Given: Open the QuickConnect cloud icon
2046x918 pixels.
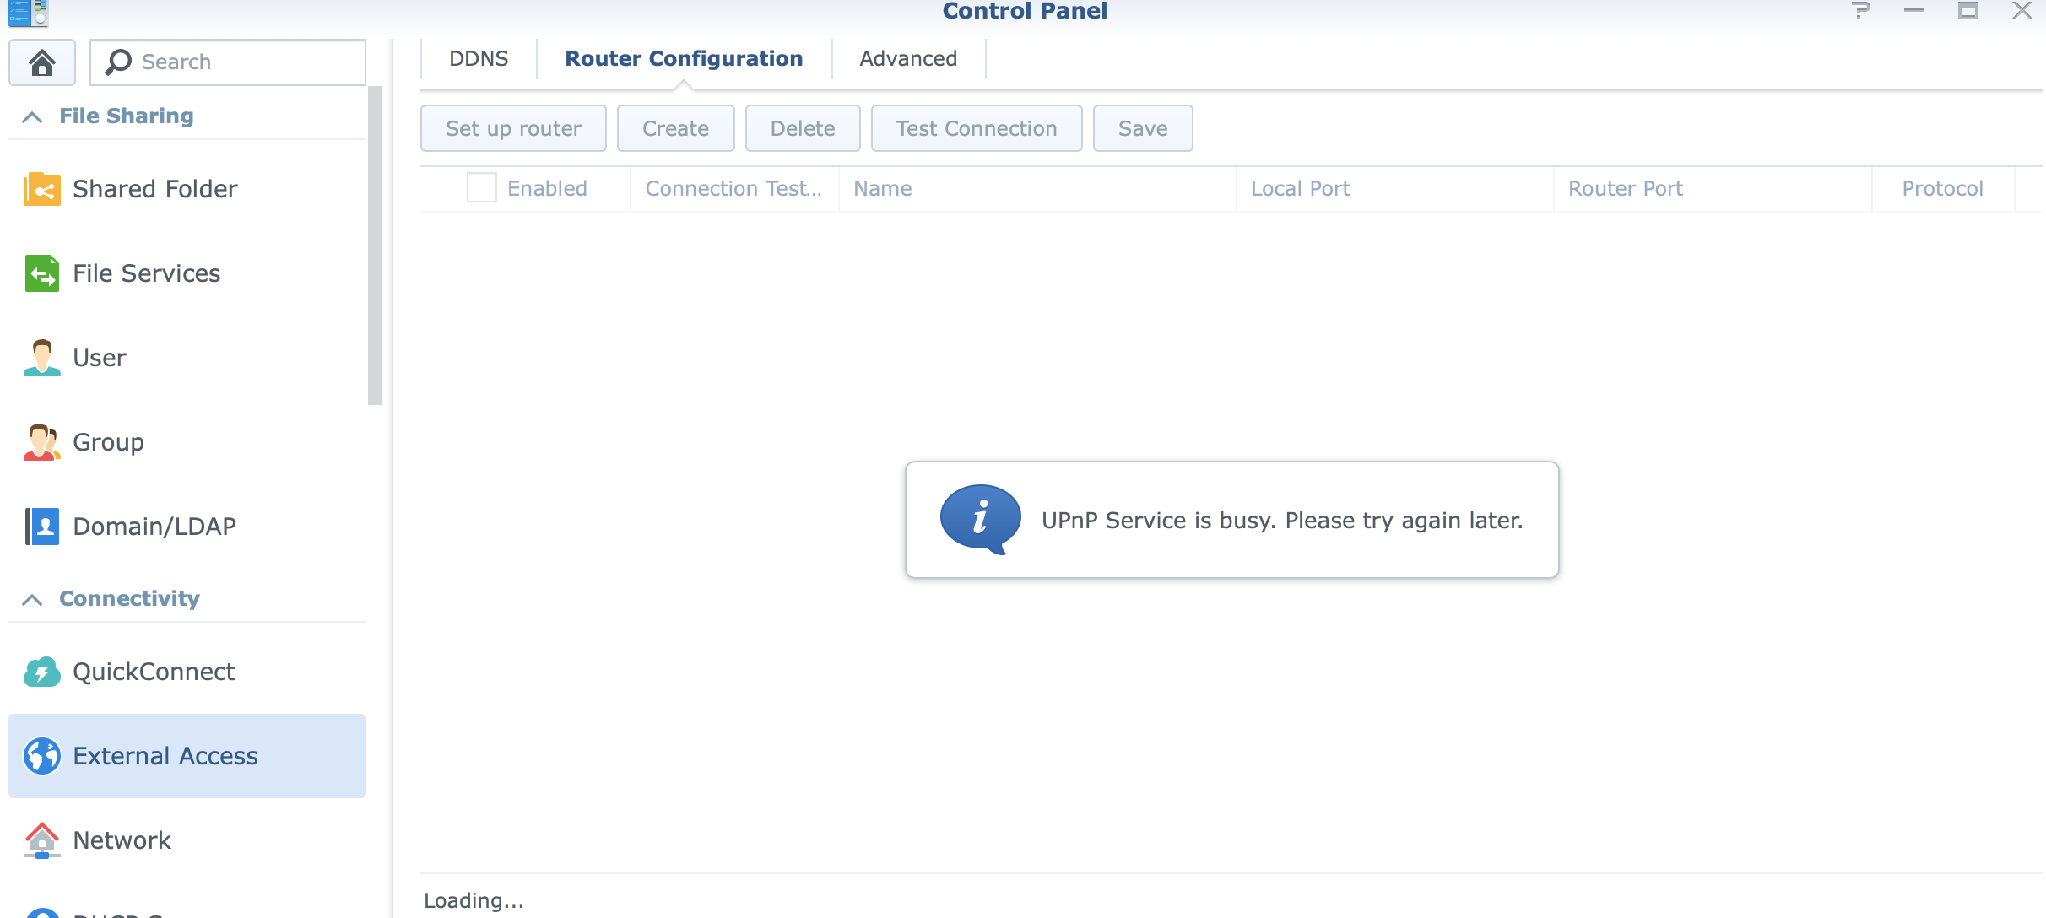Looking at the screenshot, I should point(41,672).
